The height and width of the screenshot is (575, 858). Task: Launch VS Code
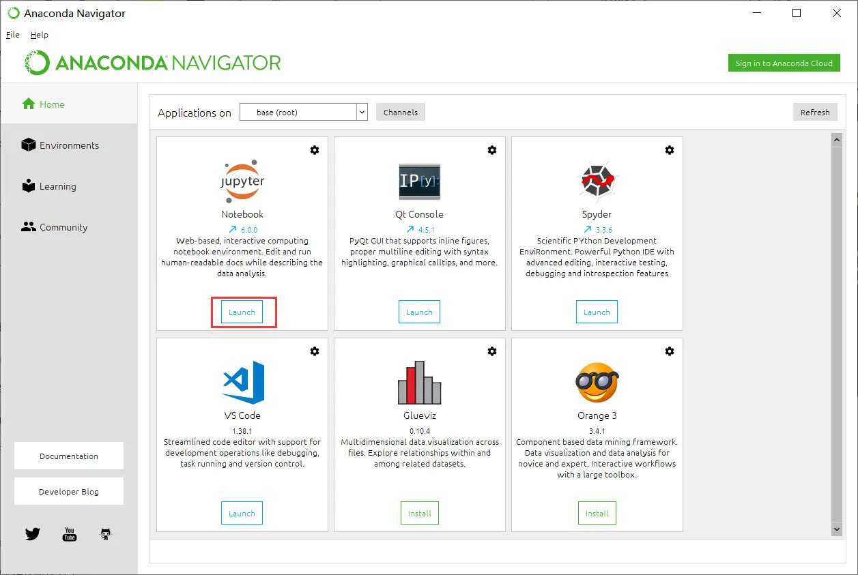pyautogui.click(x=242, y=513)
